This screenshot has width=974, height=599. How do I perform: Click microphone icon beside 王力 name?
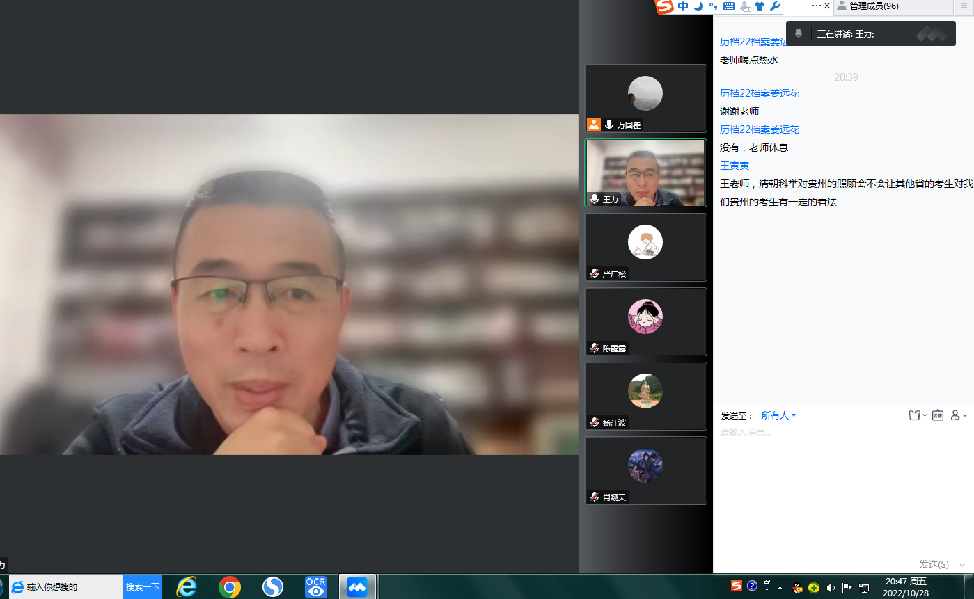point(595,199)
